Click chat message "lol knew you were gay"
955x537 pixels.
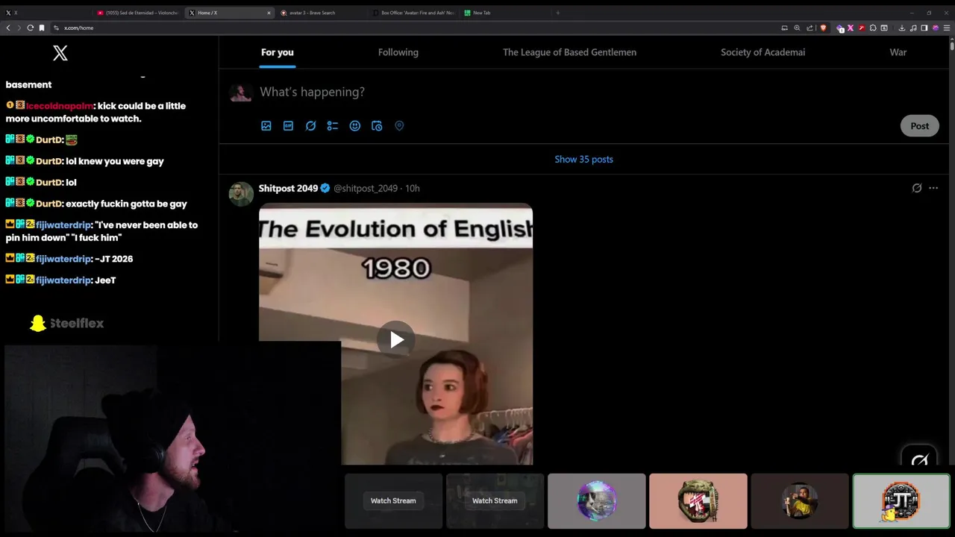pos(115,161)
